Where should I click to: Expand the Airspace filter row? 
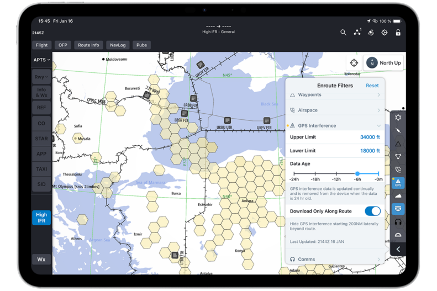pos(335,110)
